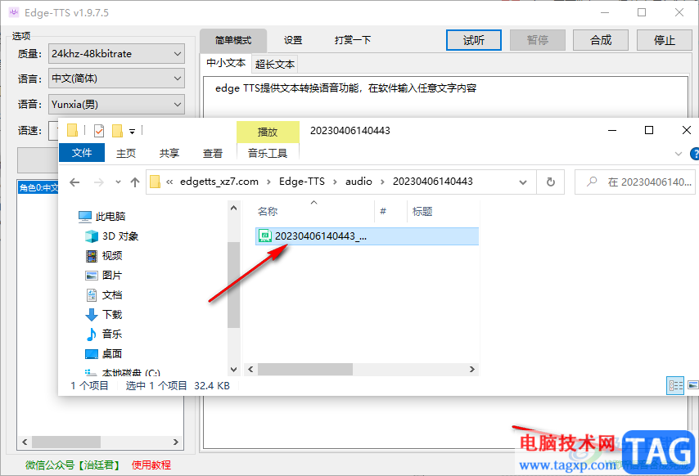Screen dimensions: 699x476
Task: Open Videos folder in sidebar
Action: point(104,256)
